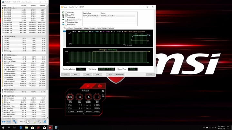Enable Stress GPU(s) checkbox
Image resolution: width=232 pixels, height=130 pixels.
[66, 25]
